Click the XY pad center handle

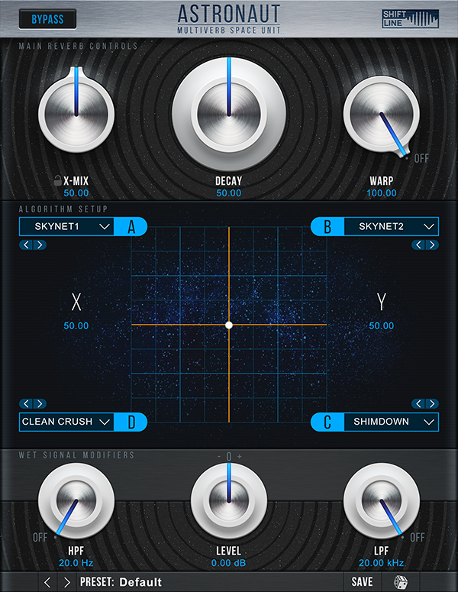tap(229, 325)
